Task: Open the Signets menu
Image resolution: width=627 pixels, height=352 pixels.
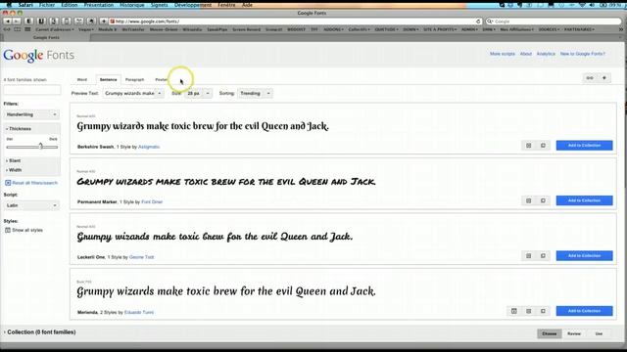Action: 159,5
